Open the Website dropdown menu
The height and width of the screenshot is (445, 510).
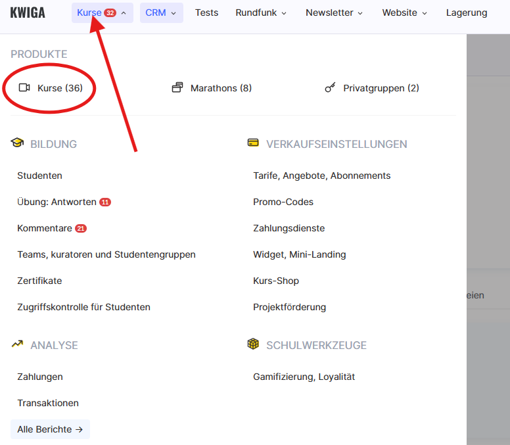point(404,12)
